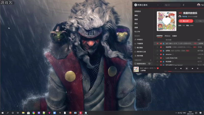Viewport: 204px width, 115px height.
Task: Unlike the song attraction
Action: click(x=161, y=54)
